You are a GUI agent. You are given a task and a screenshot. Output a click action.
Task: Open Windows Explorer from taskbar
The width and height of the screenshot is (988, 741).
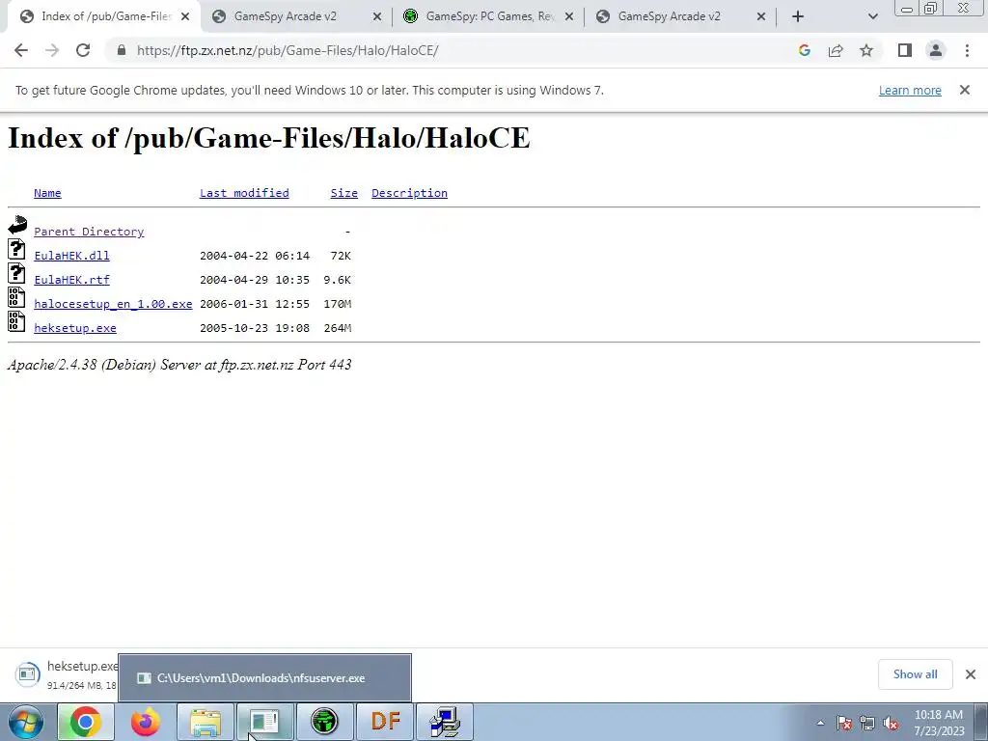coord(206,722)
